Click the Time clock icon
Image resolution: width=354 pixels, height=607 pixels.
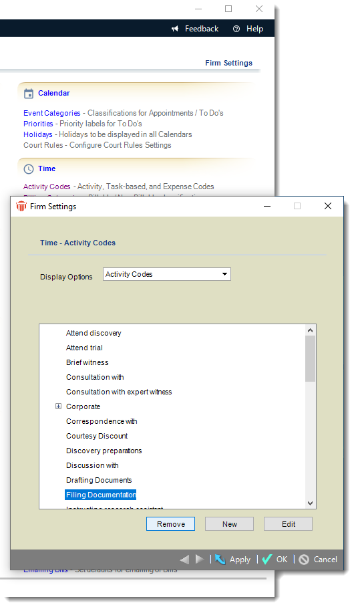[x=29, y=169]
